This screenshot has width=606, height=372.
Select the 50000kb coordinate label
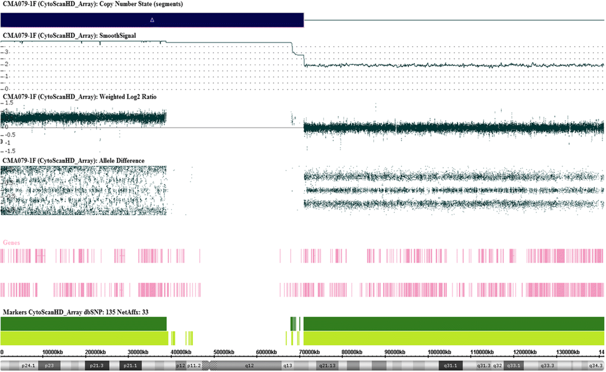click(224, 352)
